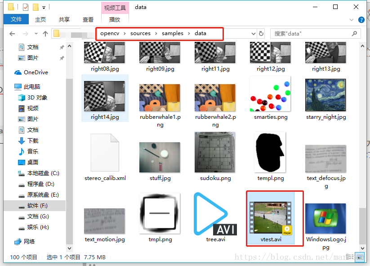Expand the address bar history dropdown
The height and width of the screenshot is (266, 370).
coord(254,34)
